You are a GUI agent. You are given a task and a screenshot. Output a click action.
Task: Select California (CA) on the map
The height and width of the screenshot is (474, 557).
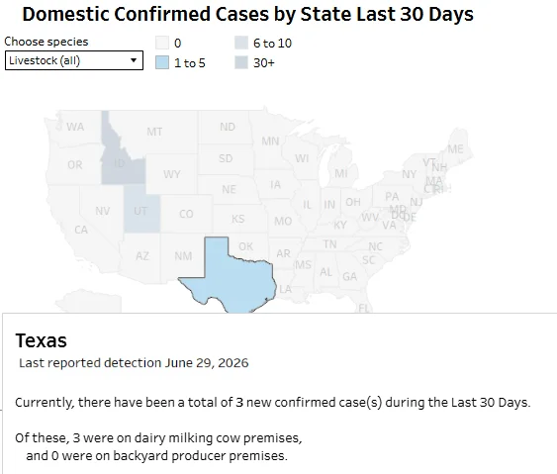[x=81, y=230]
